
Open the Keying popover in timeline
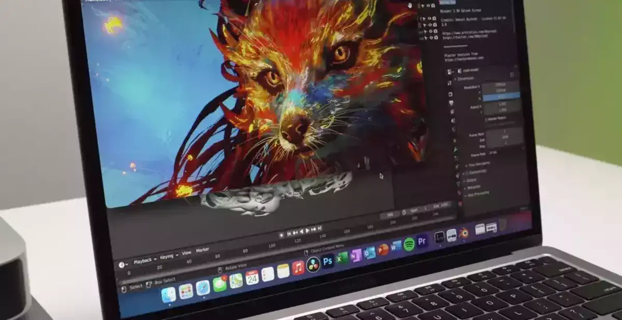pos(168,256)
